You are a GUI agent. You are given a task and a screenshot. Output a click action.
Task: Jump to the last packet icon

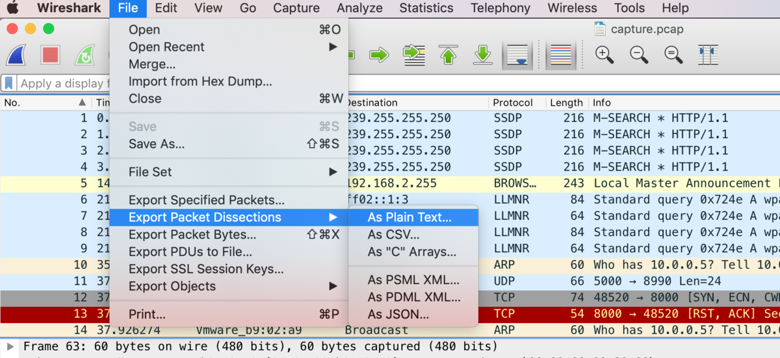[482, 55]
